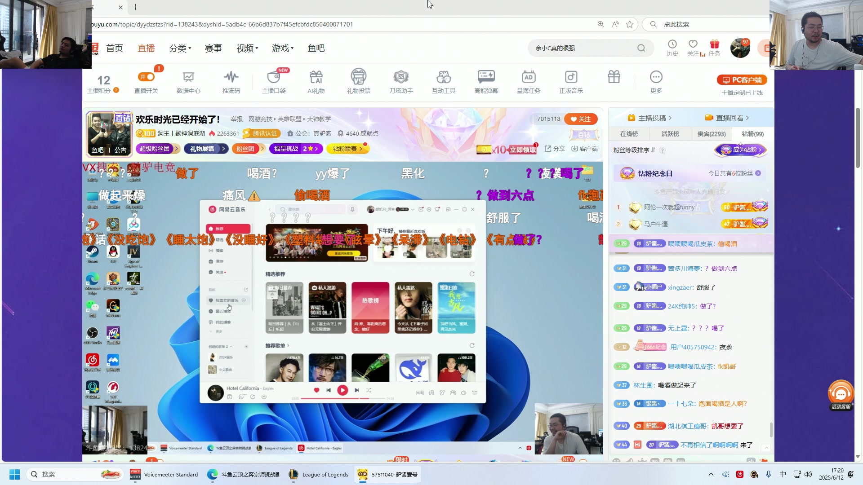Switch to the 活跃榜 tab
This screenshot has height=485, width=863.
click(x=670, y=134)
